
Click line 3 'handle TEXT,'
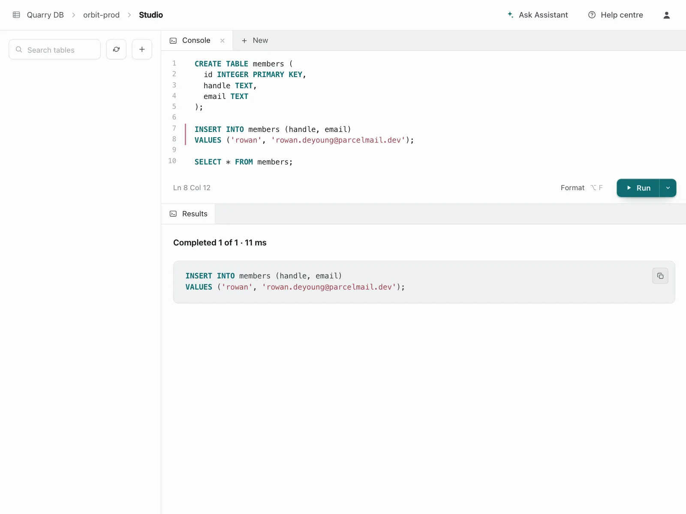pyautogui.click(x=230, y=86)
